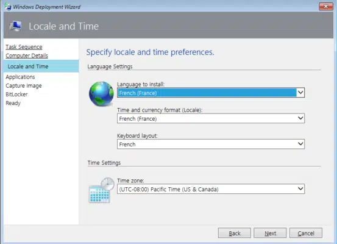Click the globe icon beside Language Settings

(101, 93)
